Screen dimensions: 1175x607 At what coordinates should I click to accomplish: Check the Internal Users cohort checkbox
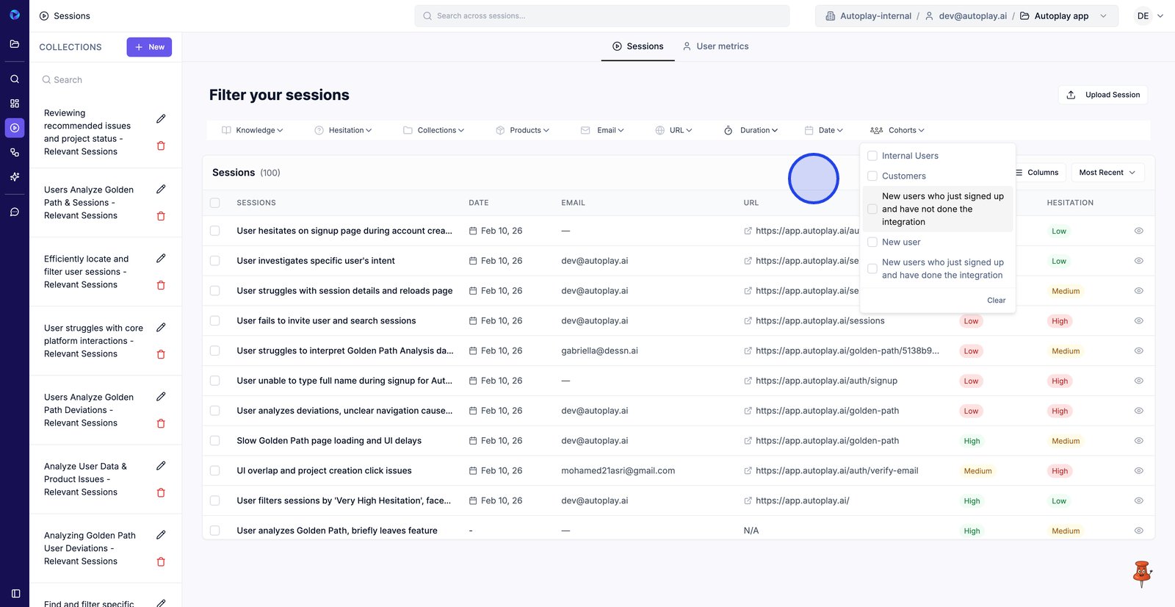tap(872, 156)
